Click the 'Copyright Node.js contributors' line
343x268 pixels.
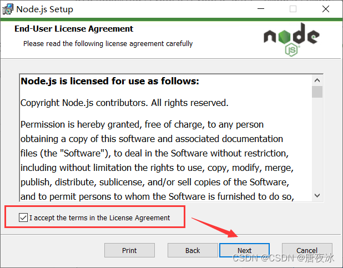pyautogui.click(x=124, y=103)
